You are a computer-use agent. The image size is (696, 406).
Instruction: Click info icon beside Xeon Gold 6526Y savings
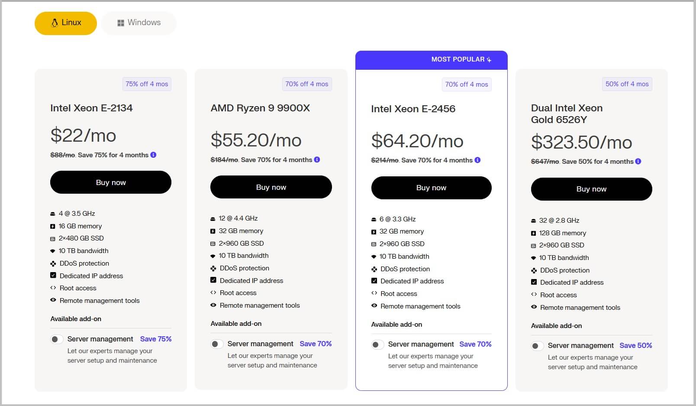[x=638, y=161]
